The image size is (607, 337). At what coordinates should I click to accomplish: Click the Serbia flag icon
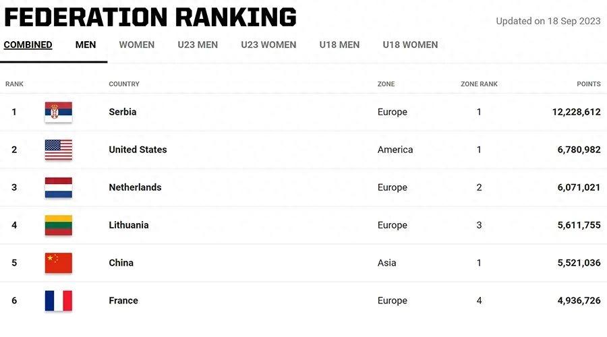[x=59, y=112]
